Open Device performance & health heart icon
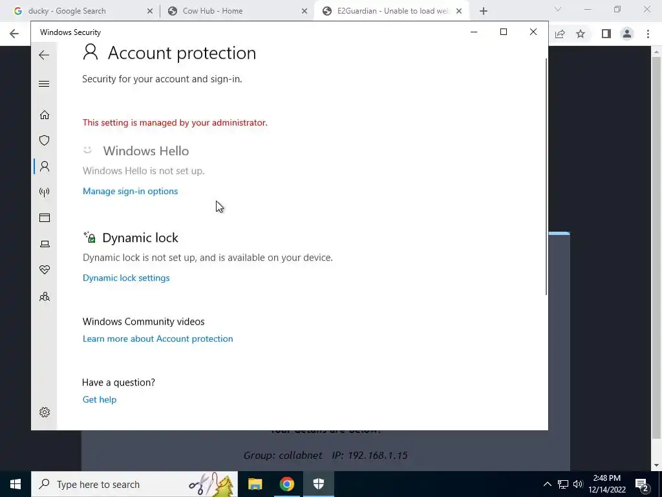This screenshot has width=662, height=497. pos(45,270)
